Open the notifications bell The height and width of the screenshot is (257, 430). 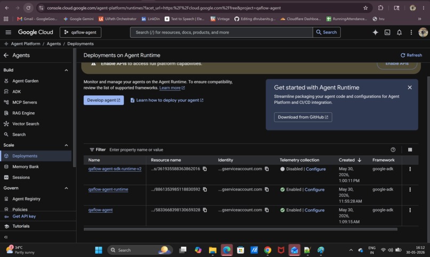[399, 32]
